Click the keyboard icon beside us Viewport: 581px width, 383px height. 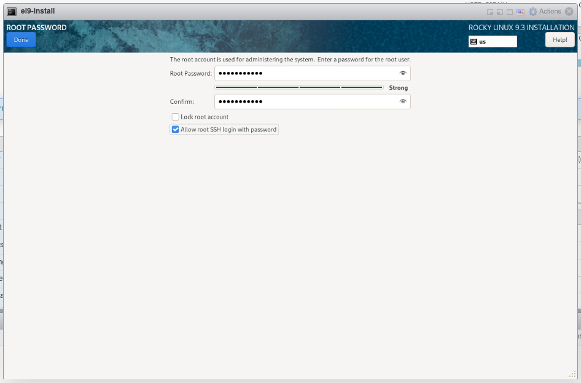(x=474, y=42)
